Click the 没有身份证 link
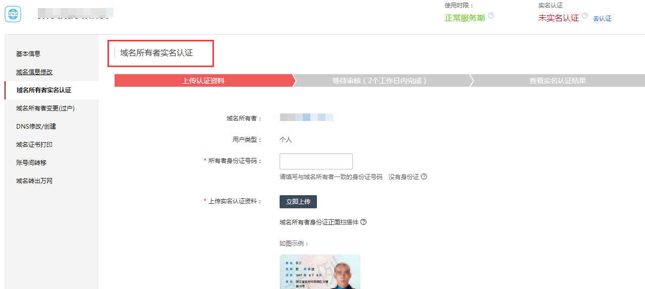This screenshot has height=289, width=645. click(x=403, y=177)
